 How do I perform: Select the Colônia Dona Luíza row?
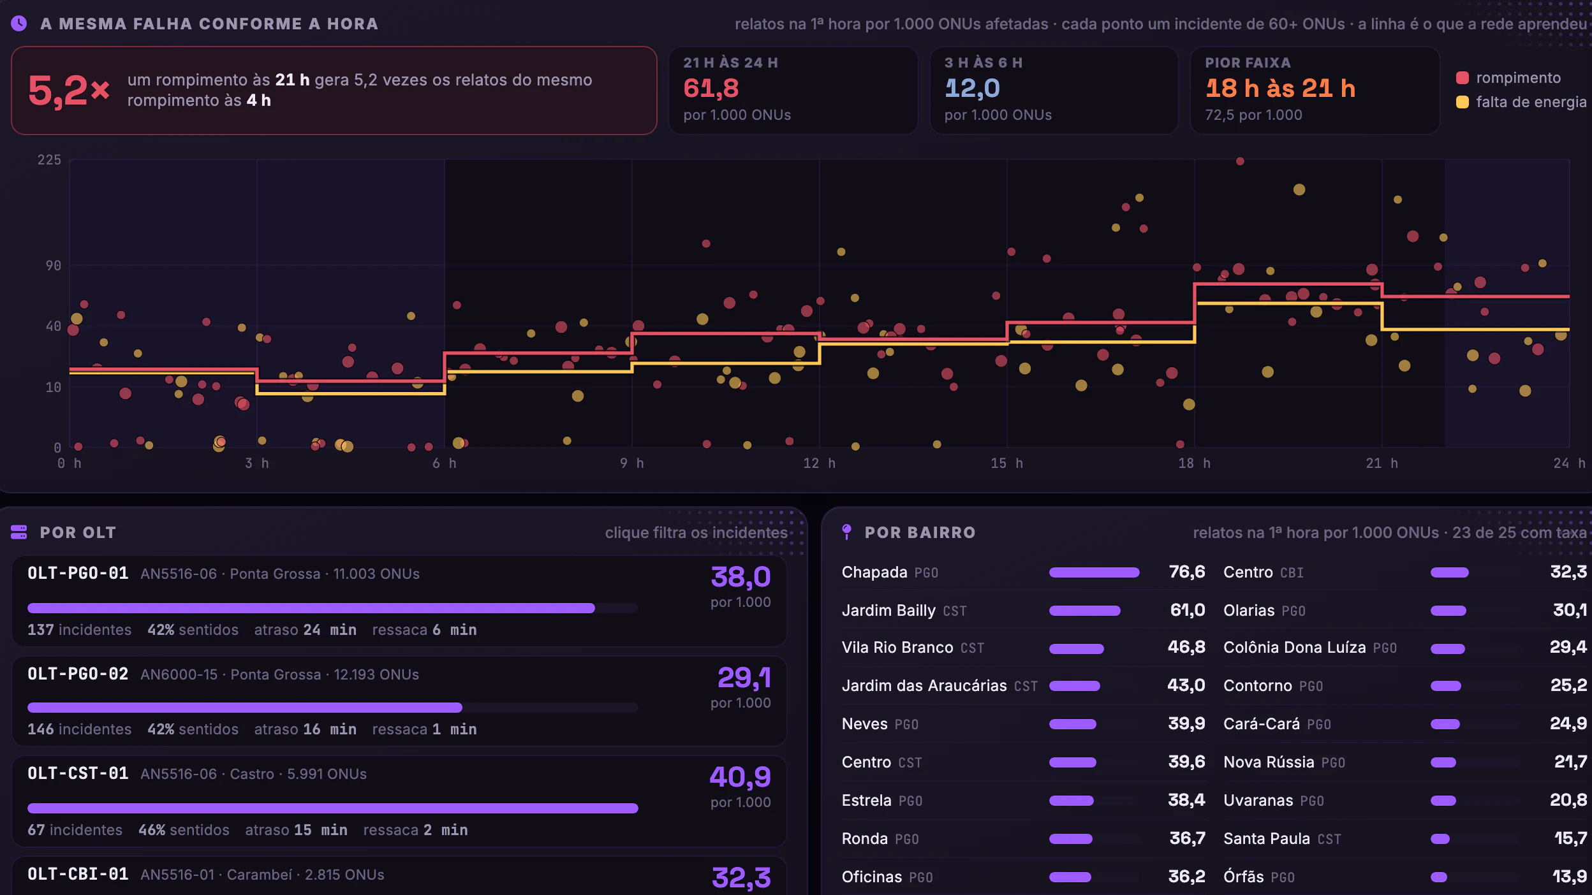coord(1405,648)
